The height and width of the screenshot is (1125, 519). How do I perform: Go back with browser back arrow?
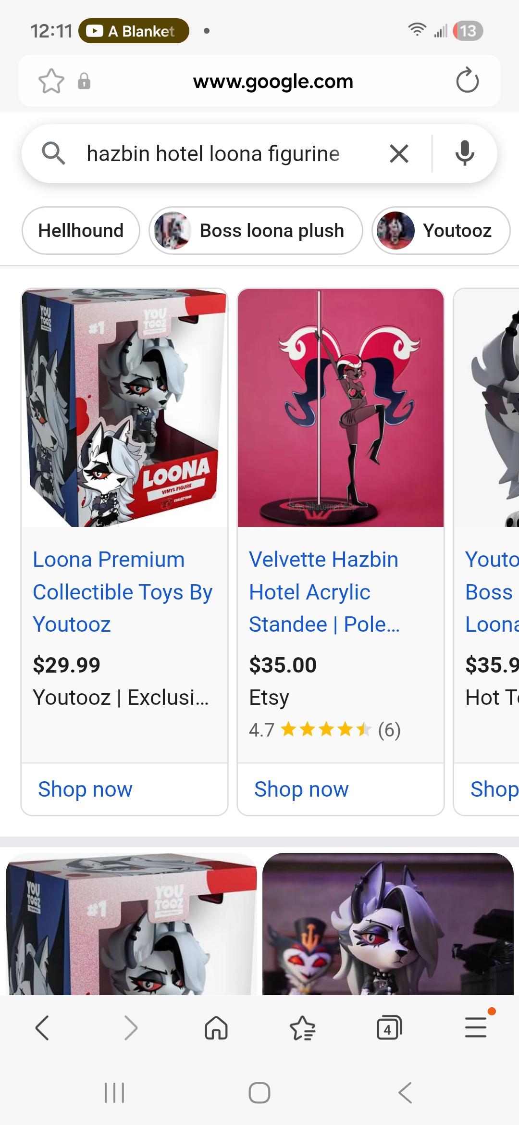pyautogui.click(x=42, y=1028)
